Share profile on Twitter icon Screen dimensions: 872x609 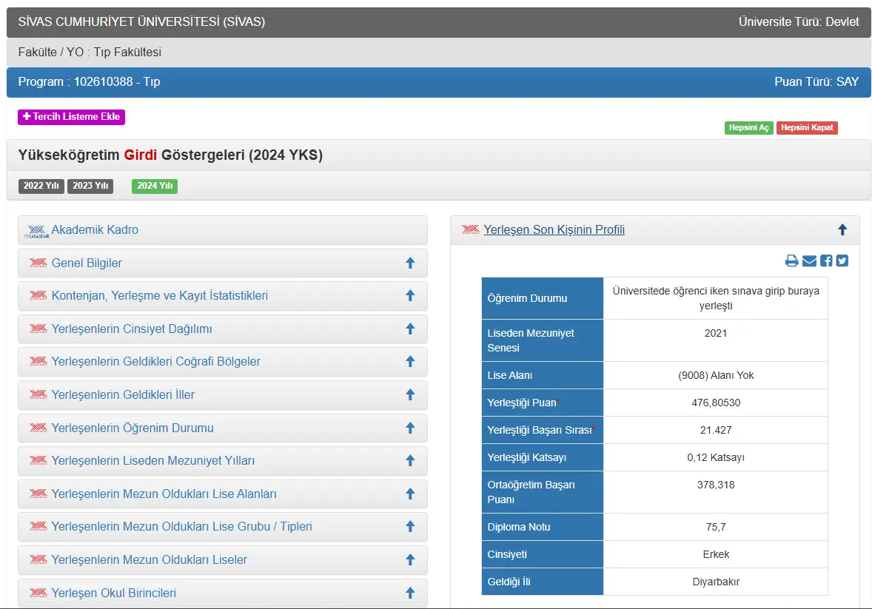842,260
